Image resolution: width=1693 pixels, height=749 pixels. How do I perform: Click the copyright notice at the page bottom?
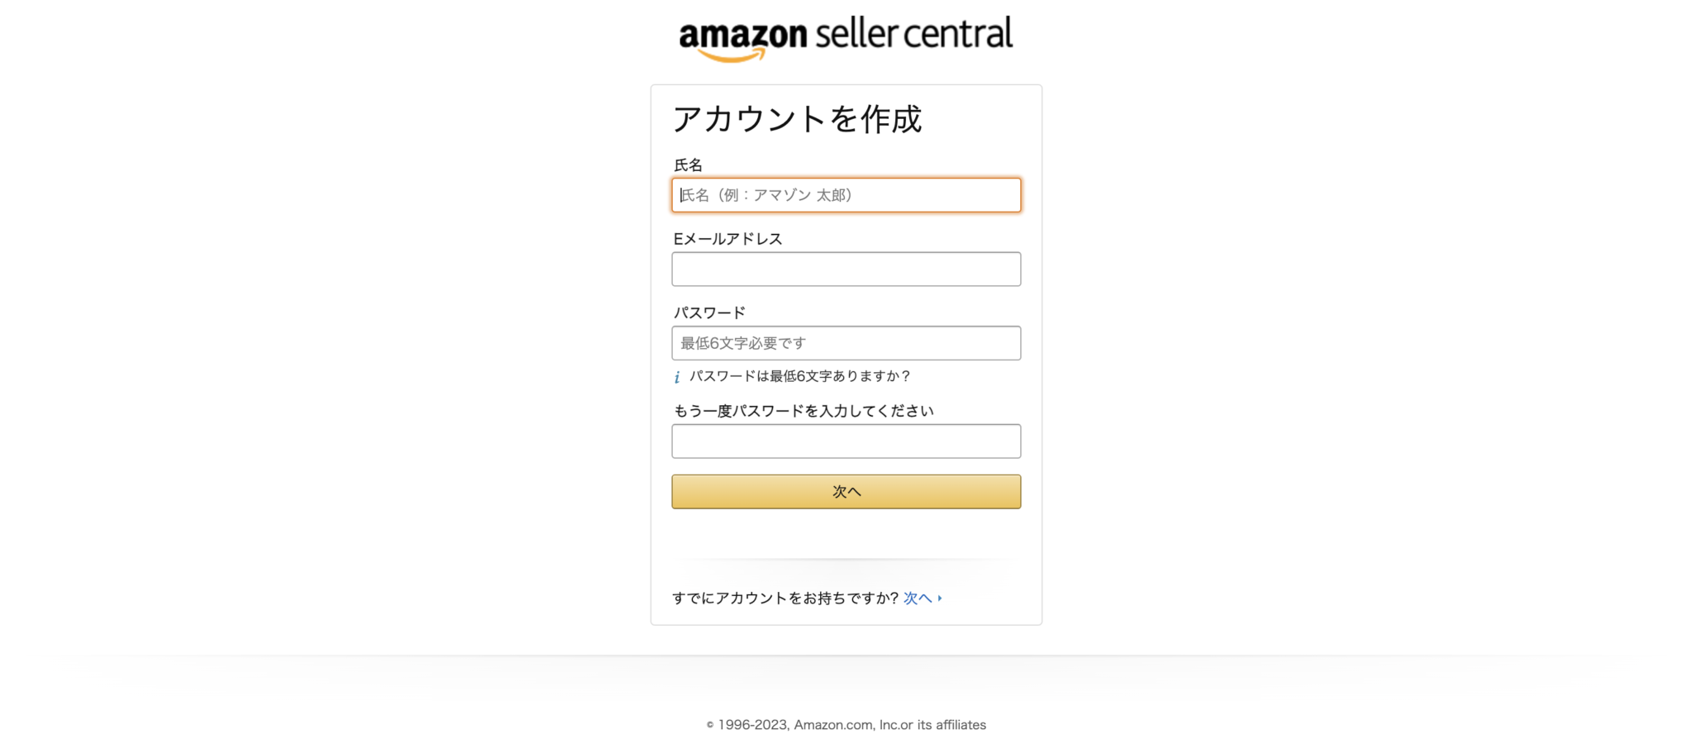[x=845, y=724]
